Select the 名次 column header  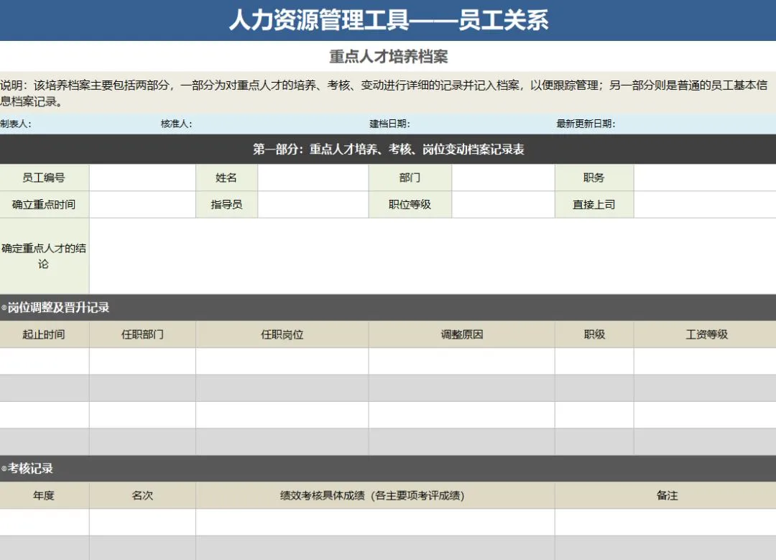point(142,495)
